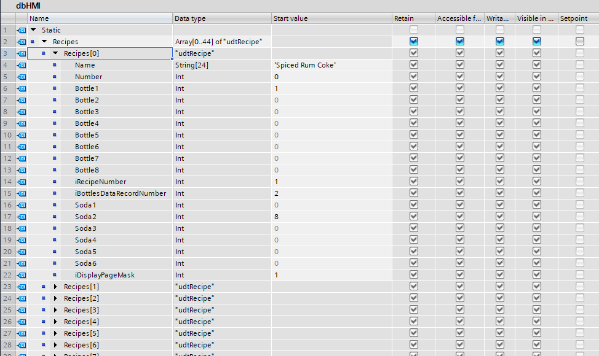Click the tag icon in the Number row
This screenshot has width=599, height=356.
click(22, 77)
